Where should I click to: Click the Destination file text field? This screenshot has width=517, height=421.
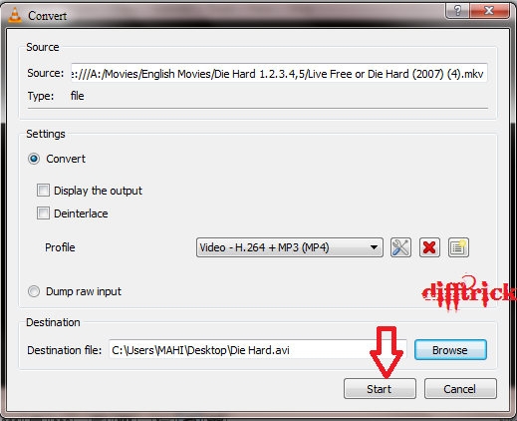tap(258, 350)
